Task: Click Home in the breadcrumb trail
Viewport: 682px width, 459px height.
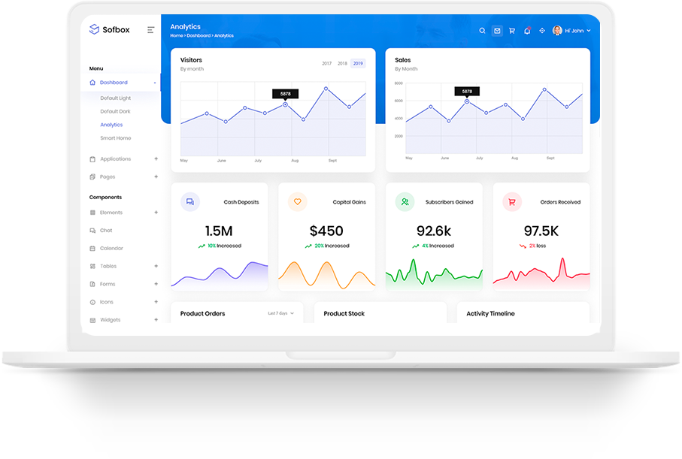Action: pos(174,35)
